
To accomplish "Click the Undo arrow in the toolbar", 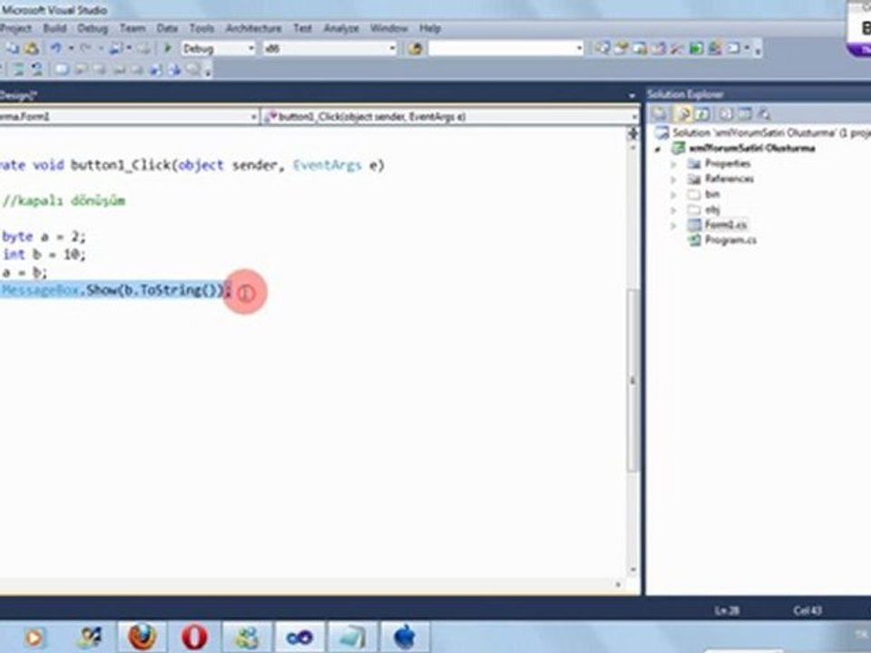I will pyautogui.click(x=56, y=48).
